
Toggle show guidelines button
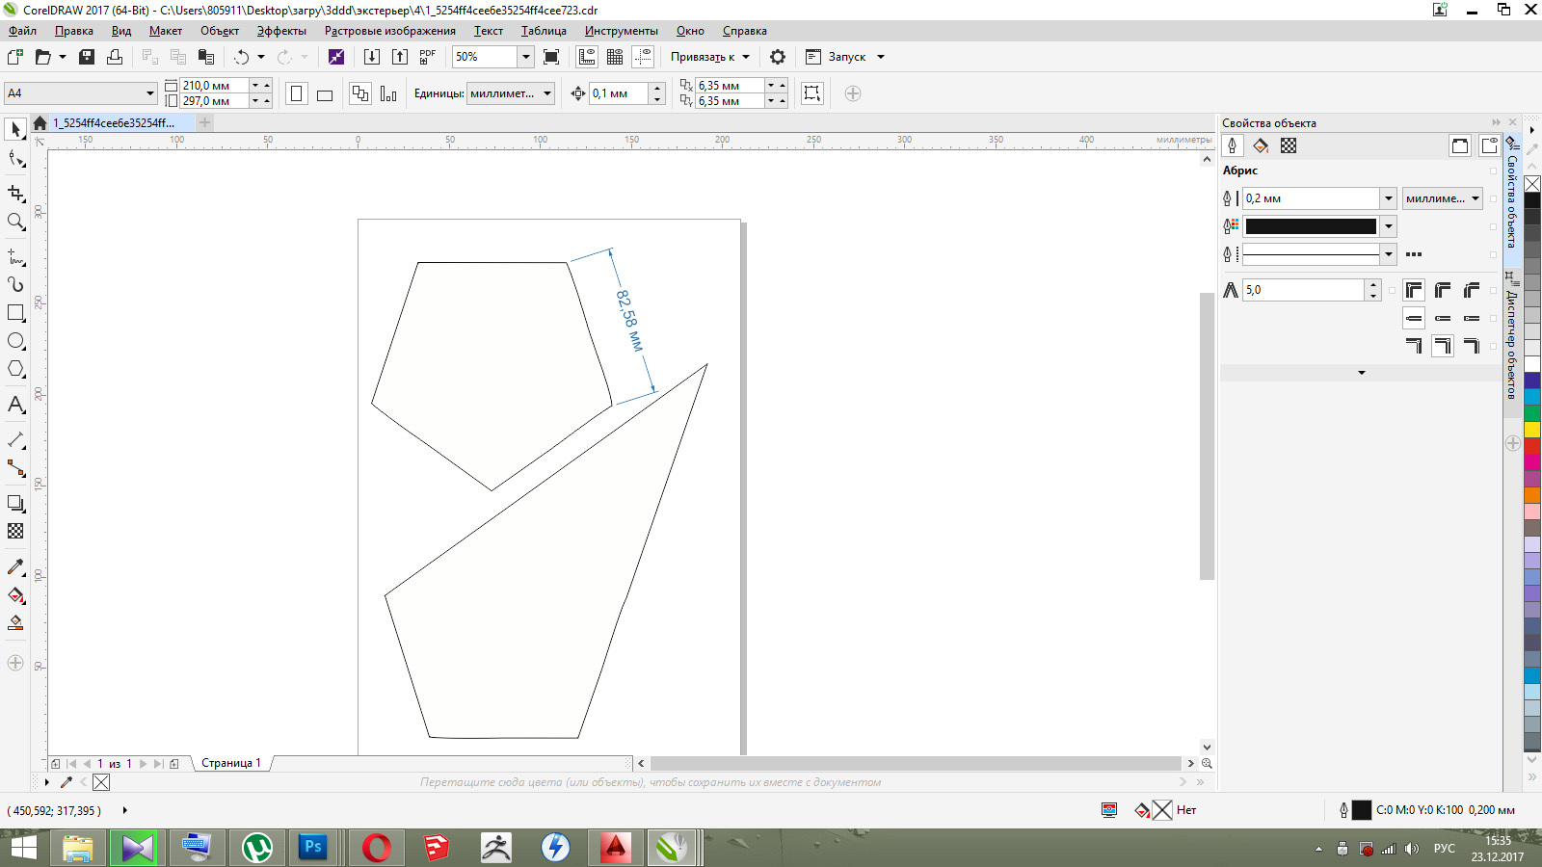[x=643, y=57]
